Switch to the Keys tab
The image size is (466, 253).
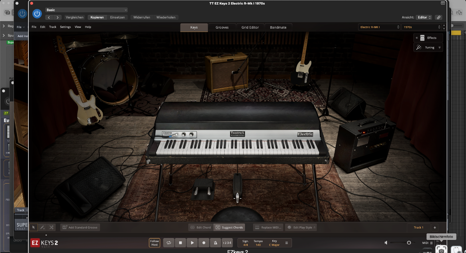pyautogui.click(x=194, y=27)
